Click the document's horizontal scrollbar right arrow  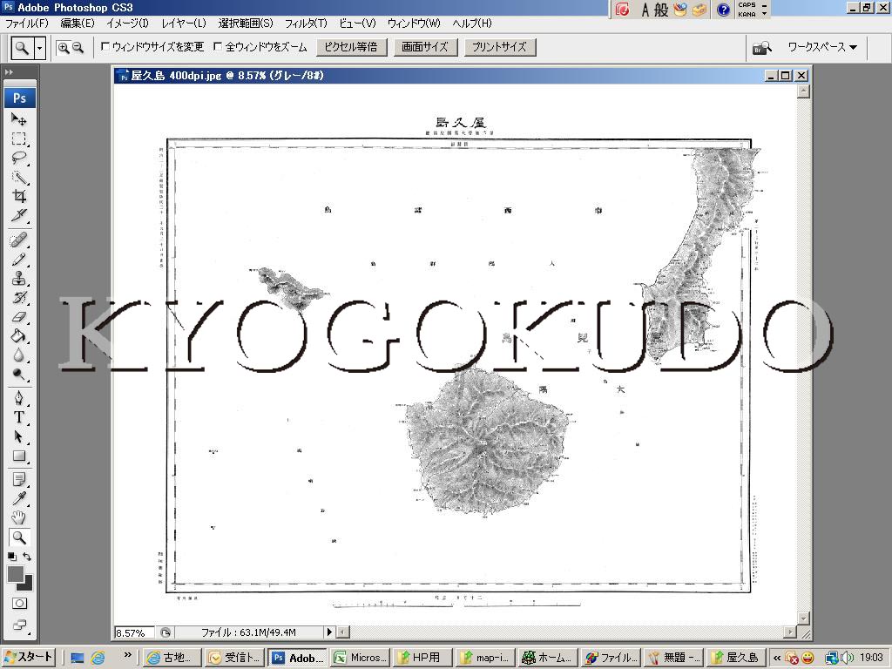click(x=789, y=632)
